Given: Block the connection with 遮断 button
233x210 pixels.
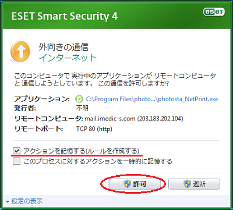Looking at the screenshot, I should click(x=194, y=184).
